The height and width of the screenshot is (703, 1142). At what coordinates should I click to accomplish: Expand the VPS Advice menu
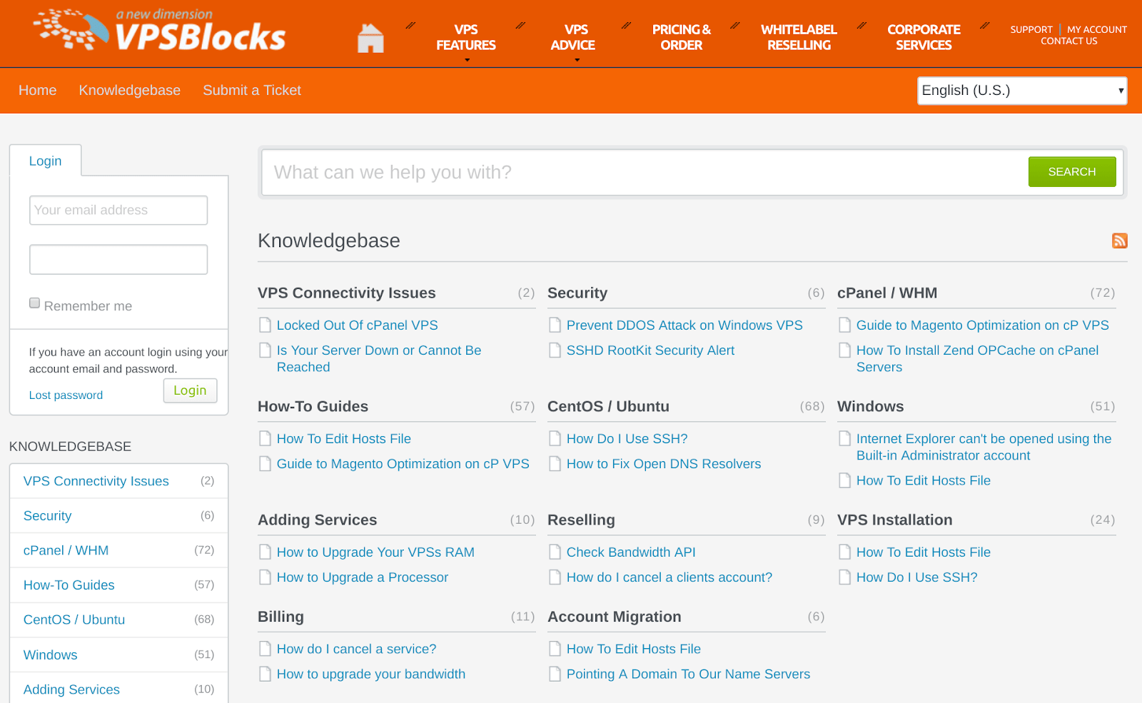pos(572,38)
